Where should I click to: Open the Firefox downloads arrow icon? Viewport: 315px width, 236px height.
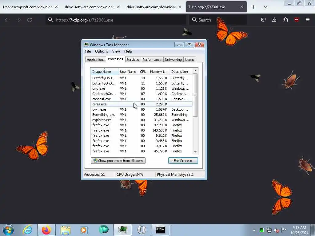[x=274, y=20]
